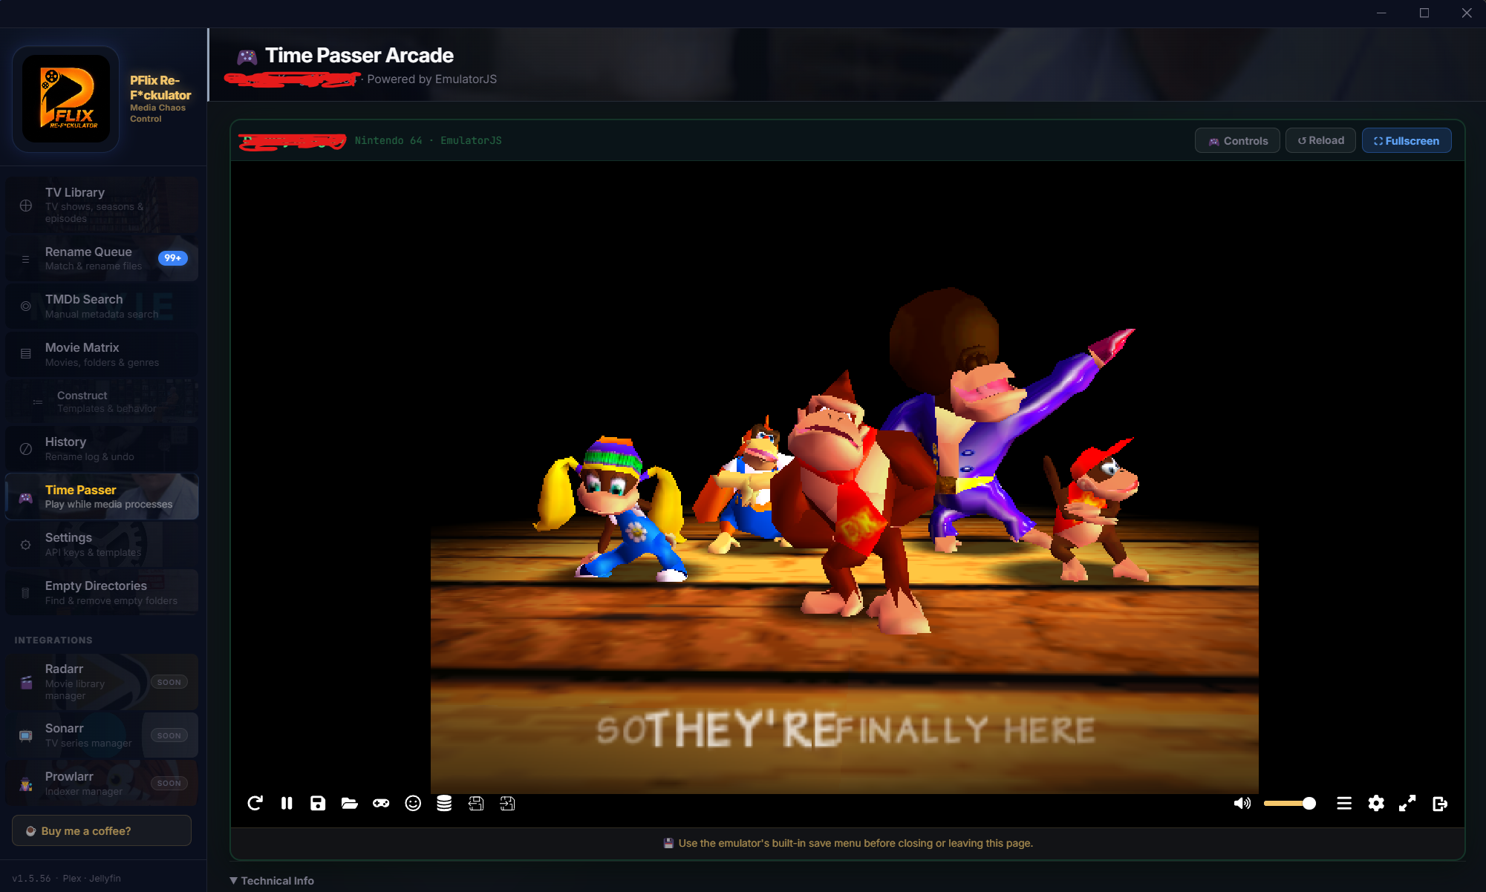Select Time Passer nav item

click(102, 496)
